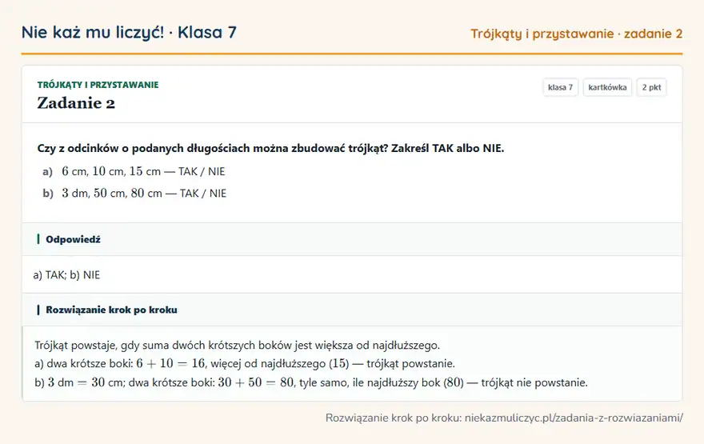Screen dimensions: 704x444
Task: Click solution line b) with '30 + 50 = 80'
Action: click(311, 382)
